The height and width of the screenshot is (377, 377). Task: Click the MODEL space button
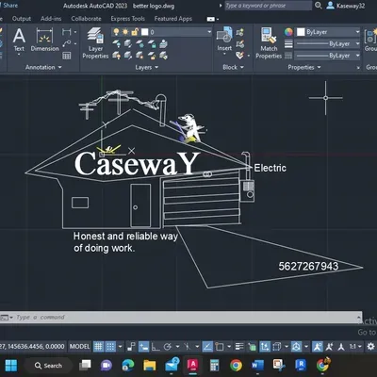79,347
